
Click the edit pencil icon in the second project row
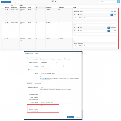(7, 23)
